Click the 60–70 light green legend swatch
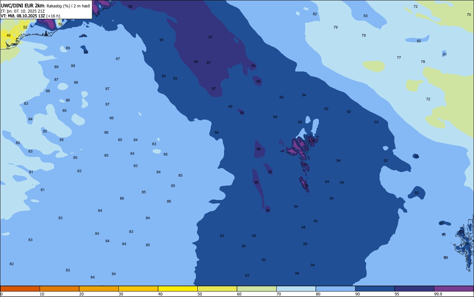This screenshot has height=297, width=474. pyautogui.click(x=257, y=288)
